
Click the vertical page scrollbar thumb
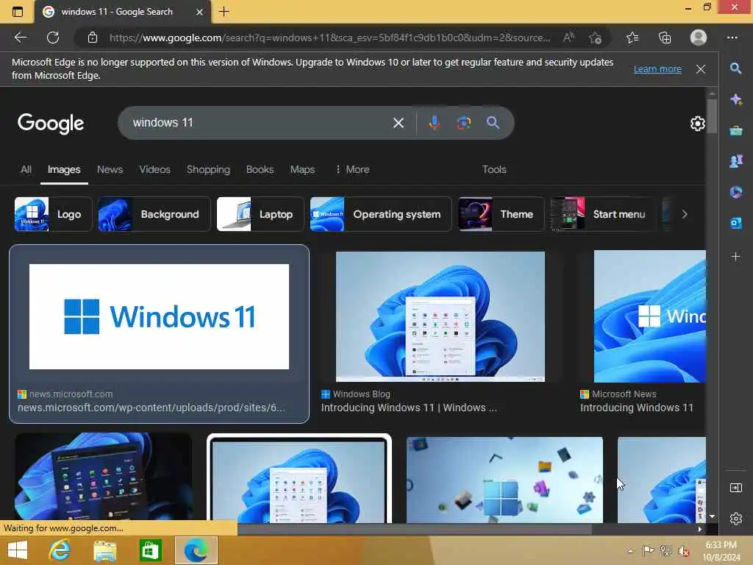712,117
